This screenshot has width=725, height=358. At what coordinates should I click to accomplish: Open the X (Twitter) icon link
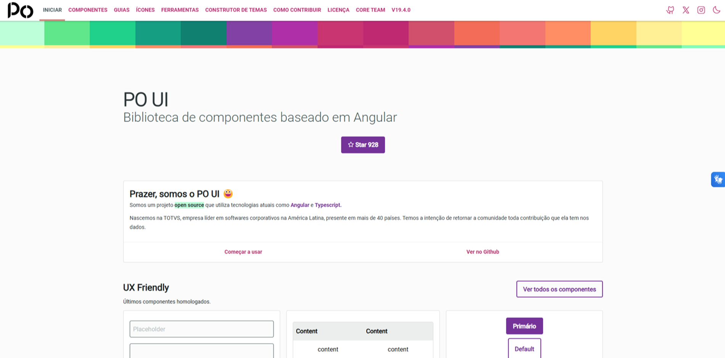[x=686, y=10]
